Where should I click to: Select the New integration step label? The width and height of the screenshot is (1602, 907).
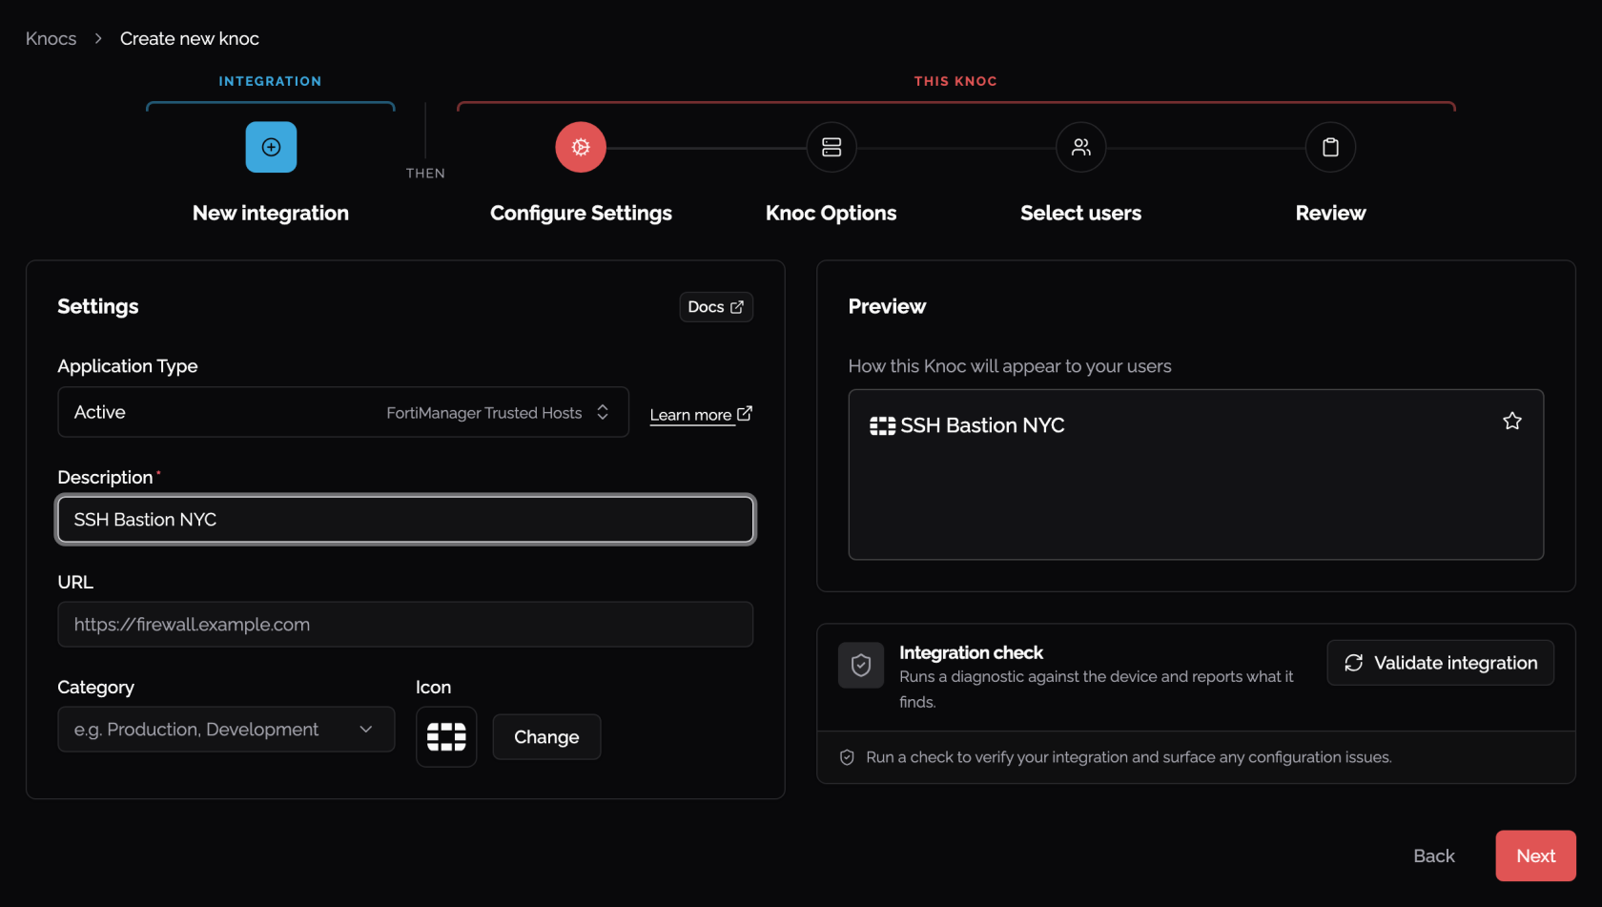[x=271, y=213]
